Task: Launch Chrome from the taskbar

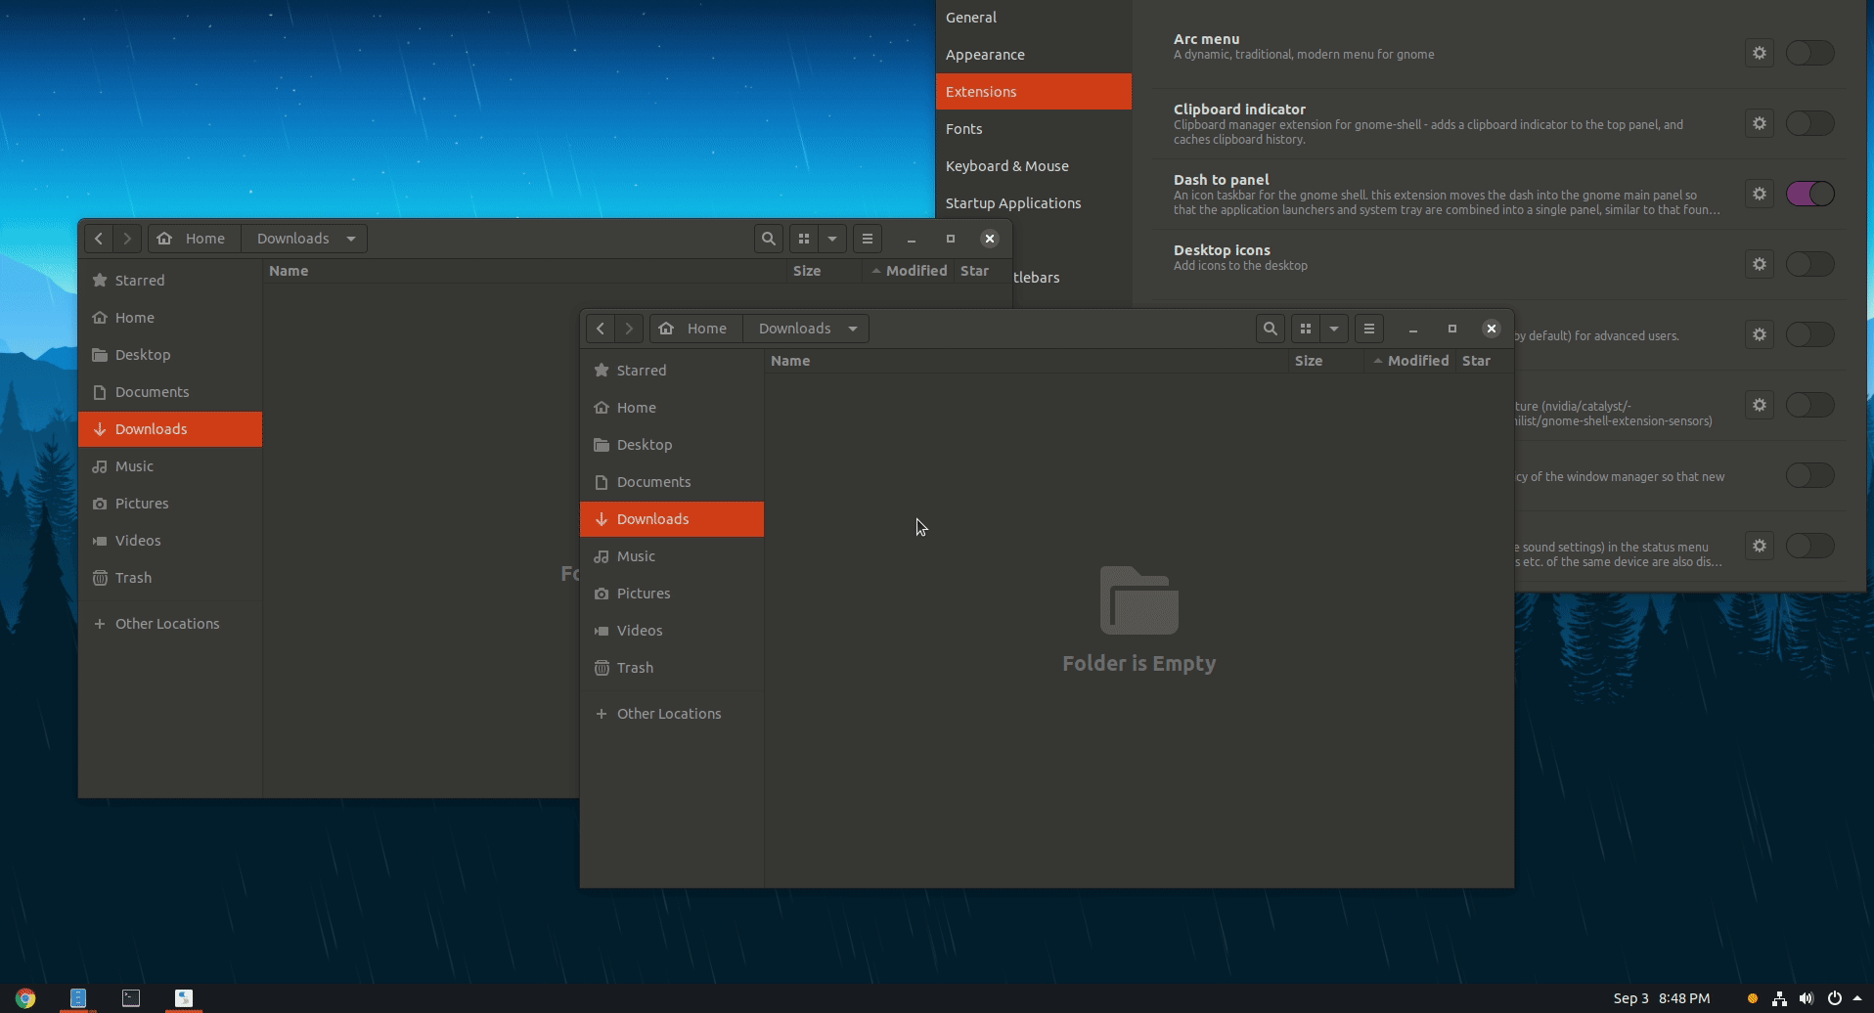Action: tap(25, 998)
